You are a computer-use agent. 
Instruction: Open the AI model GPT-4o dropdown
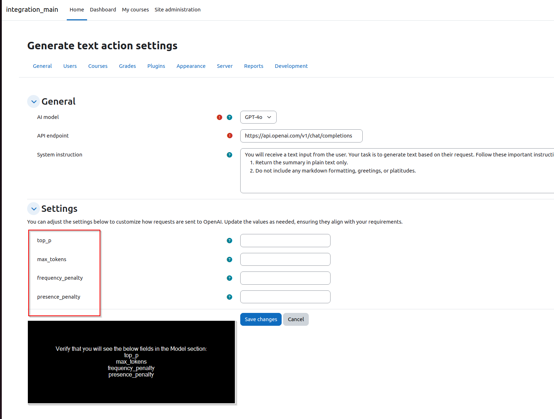pyautogui.click(x=258, y=117)
